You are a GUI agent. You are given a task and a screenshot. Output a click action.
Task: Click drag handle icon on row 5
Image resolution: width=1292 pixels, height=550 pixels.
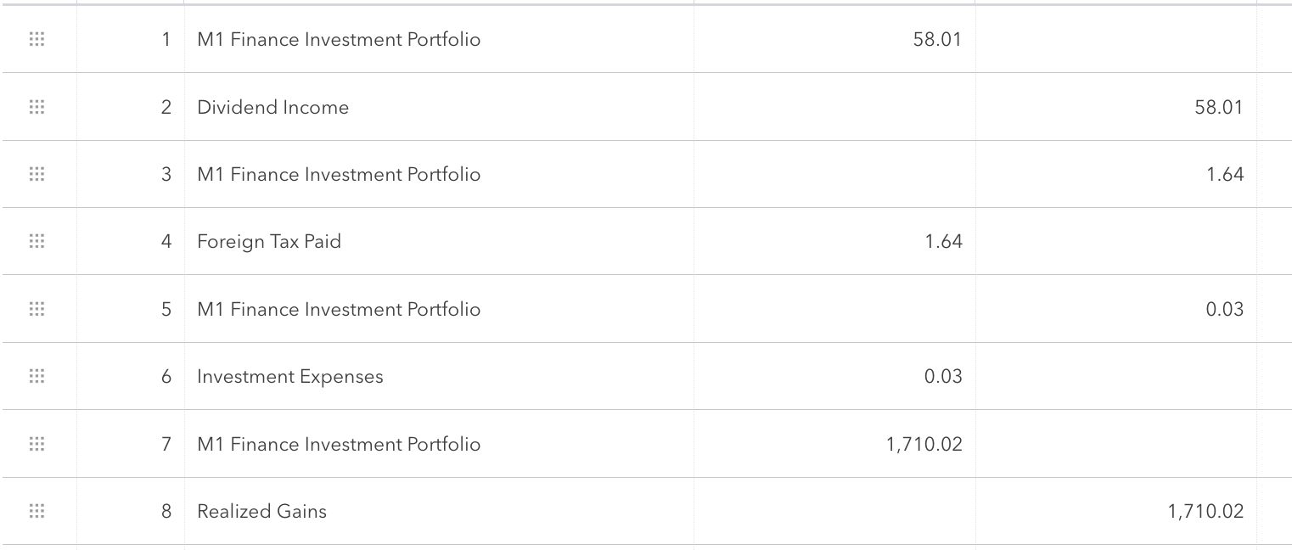click(37, 309)
